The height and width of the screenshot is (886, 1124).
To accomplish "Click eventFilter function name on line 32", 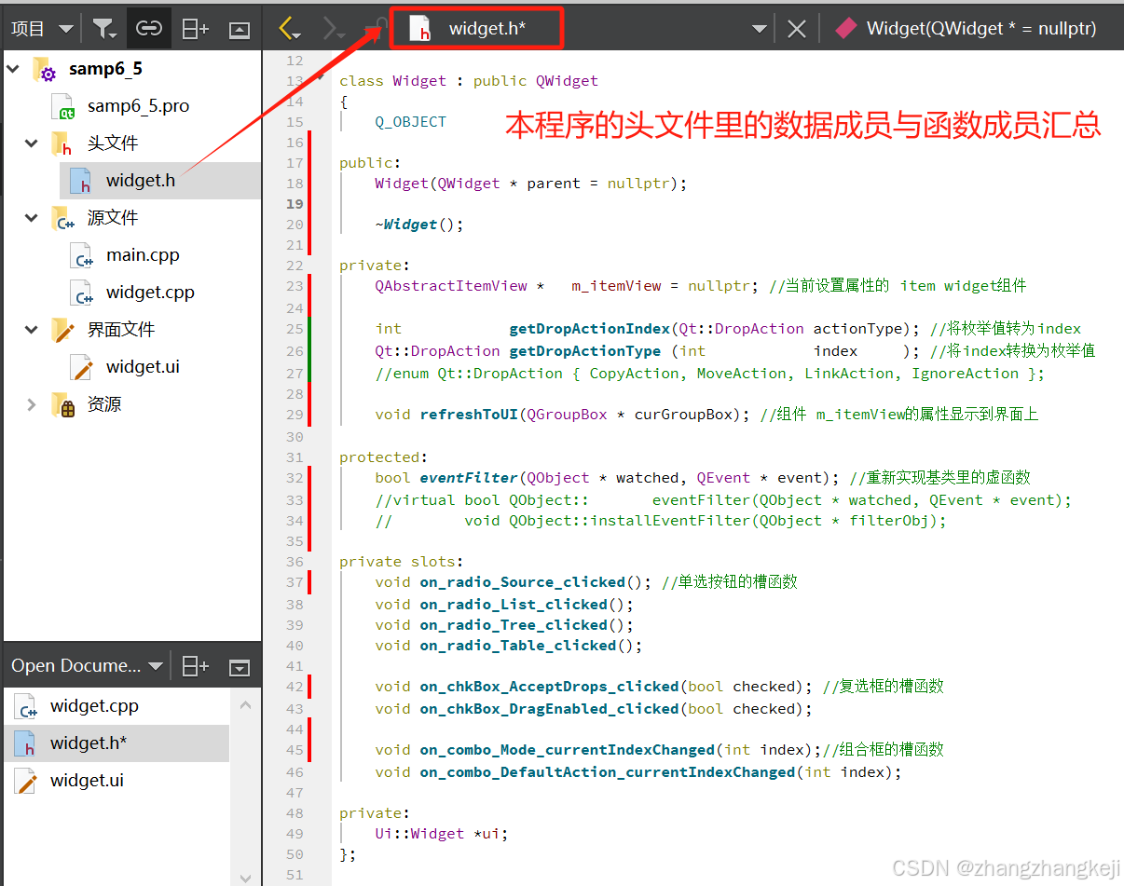I will coord(468,478).
